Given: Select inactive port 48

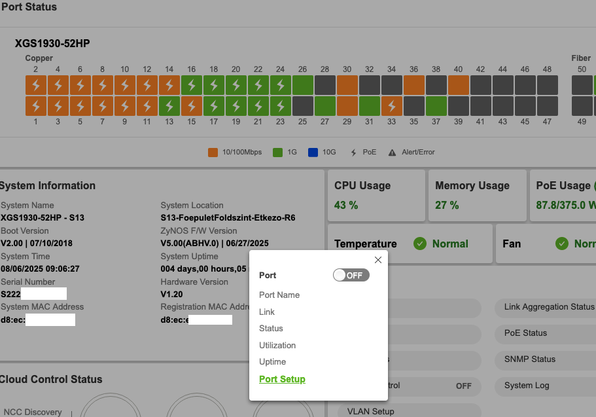Looking at the screenshot, I should tap(548, 85).
